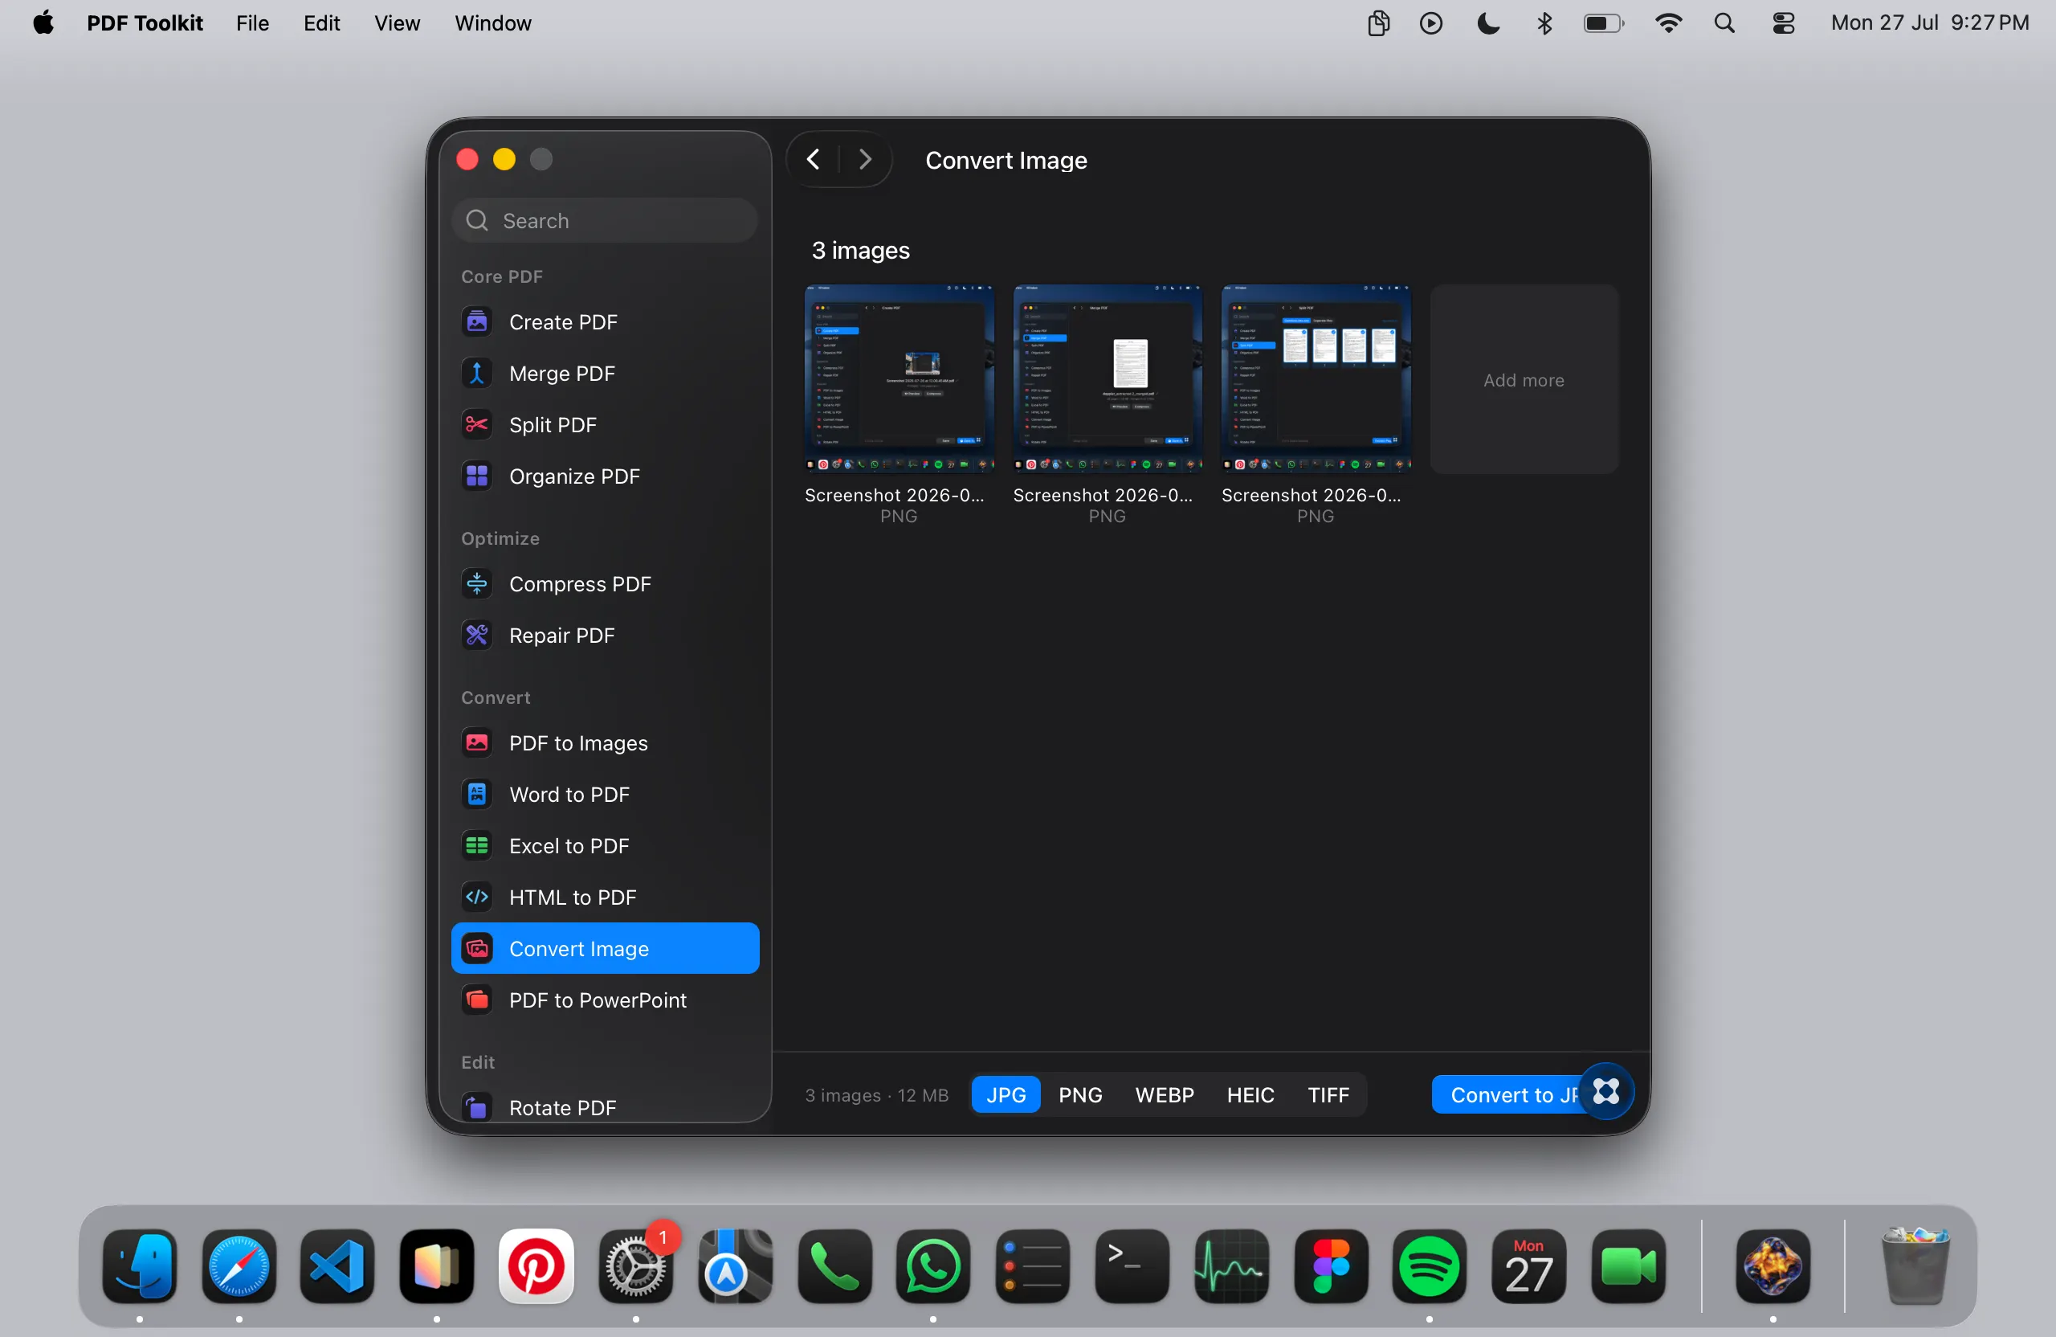This screenshot has height=1337, width=2056.
Task: Launch Safari from the dock
Action: pos(239,1266)
